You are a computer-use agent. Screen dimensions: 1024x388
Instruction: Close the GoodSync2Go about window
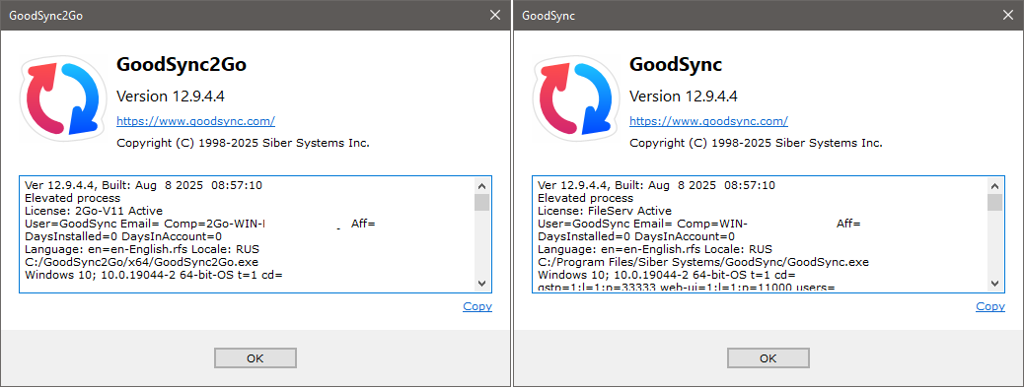click(495, 15)
